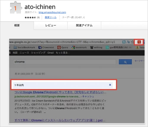Click the teal page icon left of Ap
Screen dimensions: 148x127
point(124,42)
